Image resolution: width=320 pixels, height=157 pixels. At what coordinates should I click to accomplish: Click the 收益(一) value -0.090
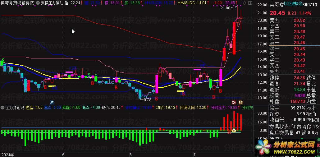[x=298, y=120]
